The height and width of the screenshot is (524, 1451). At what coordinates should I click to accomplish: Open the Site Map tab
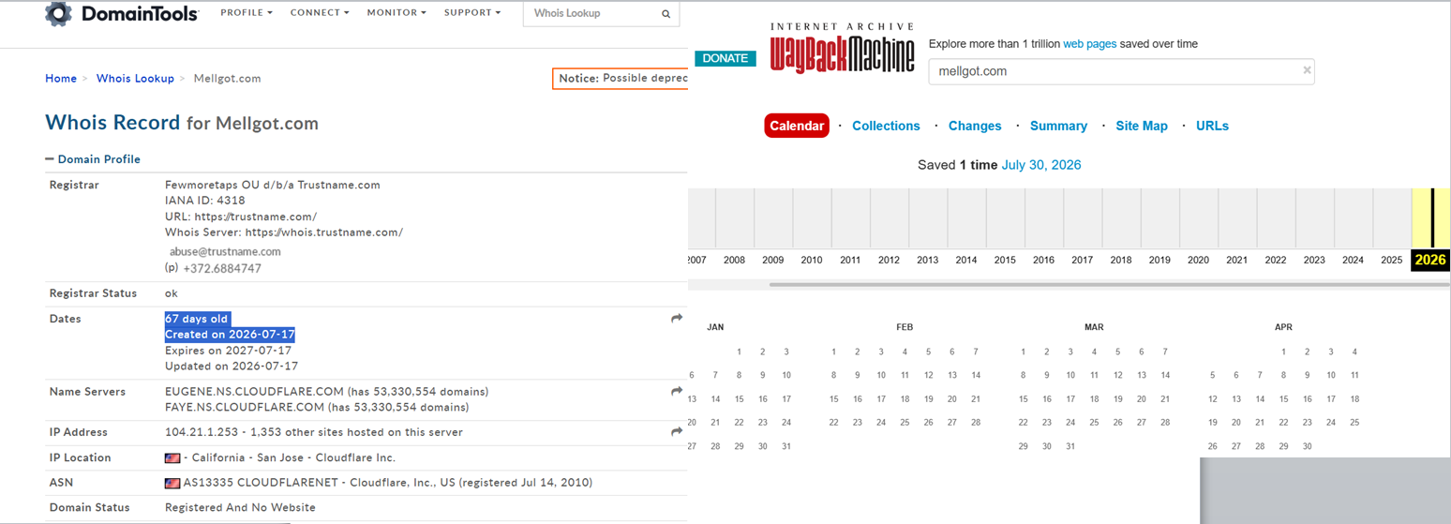[1142, 126]
